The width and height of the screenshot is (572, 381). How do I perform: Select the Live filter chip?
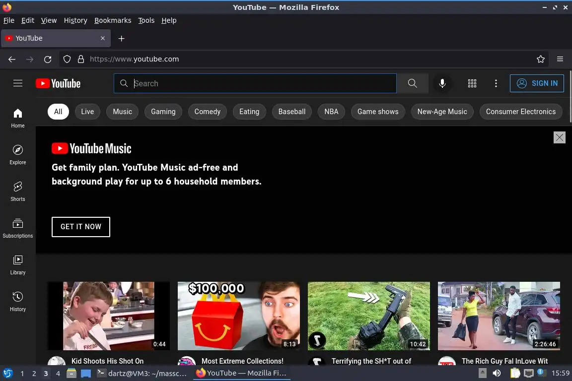coord(87,112)
